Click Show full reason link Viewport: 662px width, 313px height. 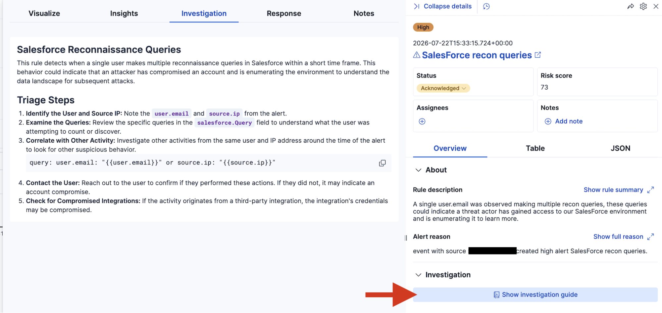click(x=618, y=237)
